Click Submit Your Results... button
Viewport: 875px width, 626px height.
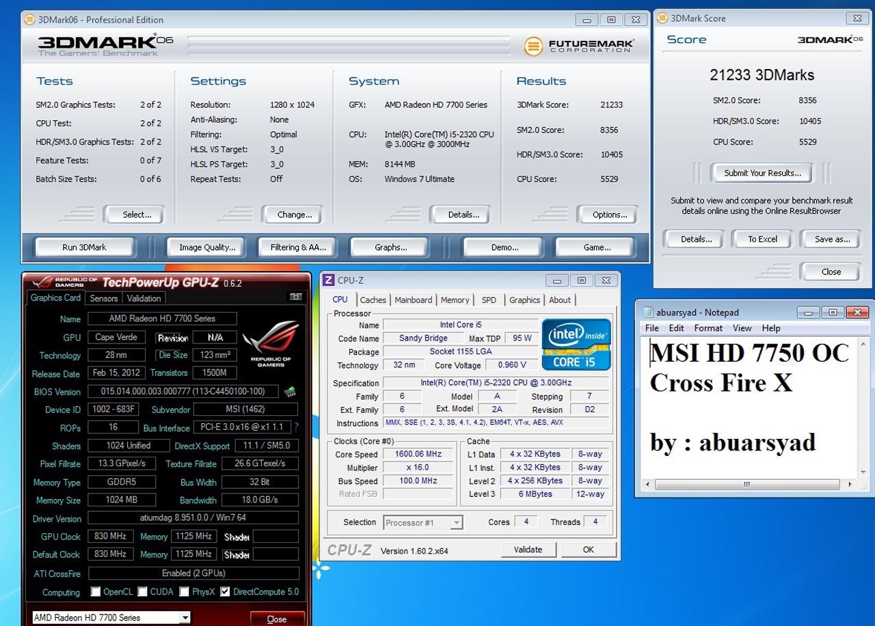tap(762, 173)
